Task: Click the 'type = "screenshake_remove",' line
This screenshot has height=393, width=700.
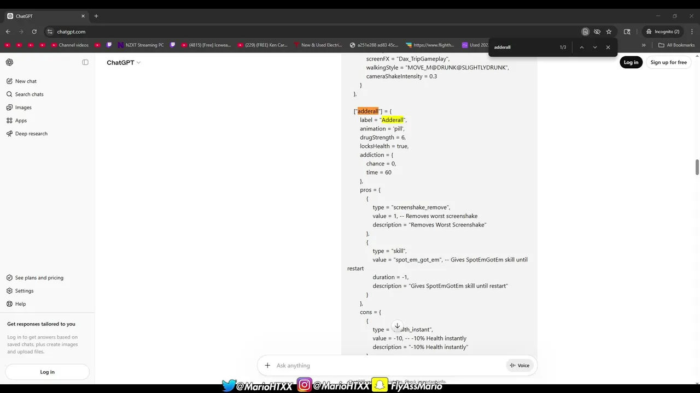Action: pyautogui.click(x=411, y=207)
